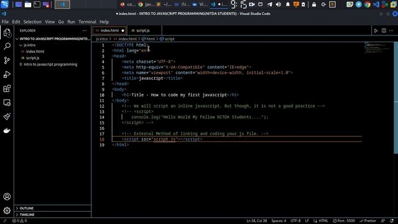Open the file manager launcher in top panel
Screen dimensions: 398x224
tap(27, 4)
